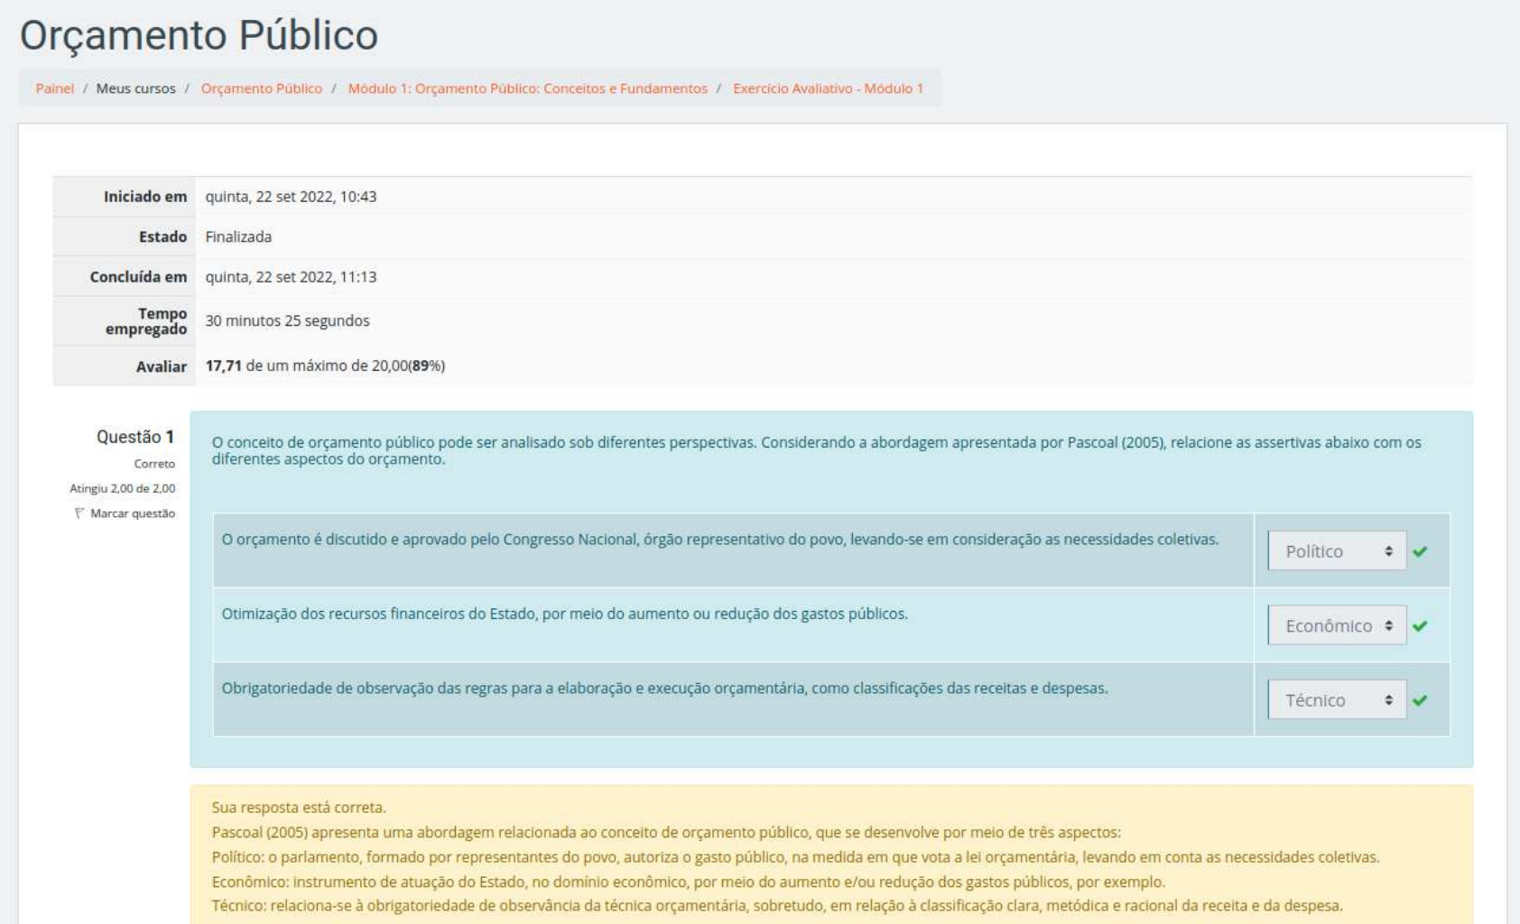Navigate to Módulo 1 breadcrumb link
This screenshot has width=1520, height=924.
[527, 88]
